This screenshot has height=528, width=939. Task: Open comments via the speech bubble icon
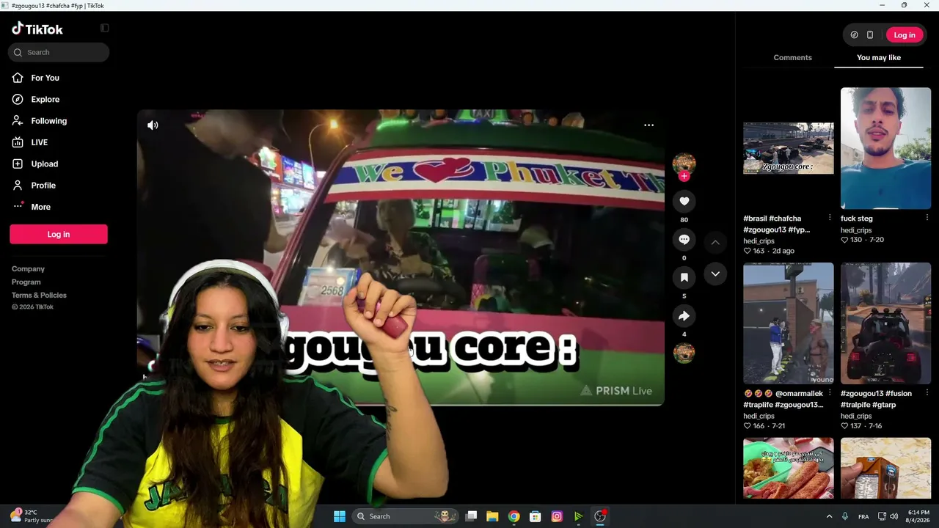pyautogui.click(x=684, y=239)
